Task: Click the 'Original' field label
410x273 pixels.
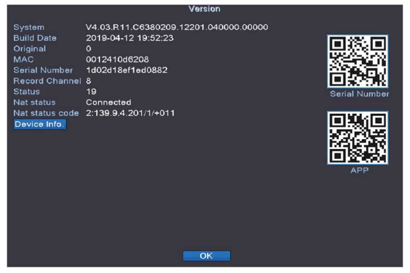Action: pyautogui.click(x=29, y=49)
